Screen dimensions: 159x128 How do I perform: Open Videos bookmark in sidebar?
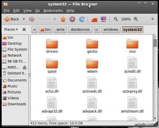[15, 98]
